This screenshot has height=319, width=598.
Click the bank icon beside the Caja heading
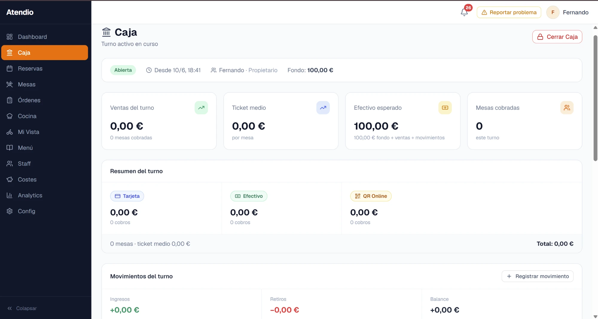[x=106, y=32]
